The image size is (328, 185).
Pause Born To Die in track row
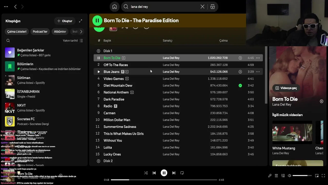[x=98, y=58]
